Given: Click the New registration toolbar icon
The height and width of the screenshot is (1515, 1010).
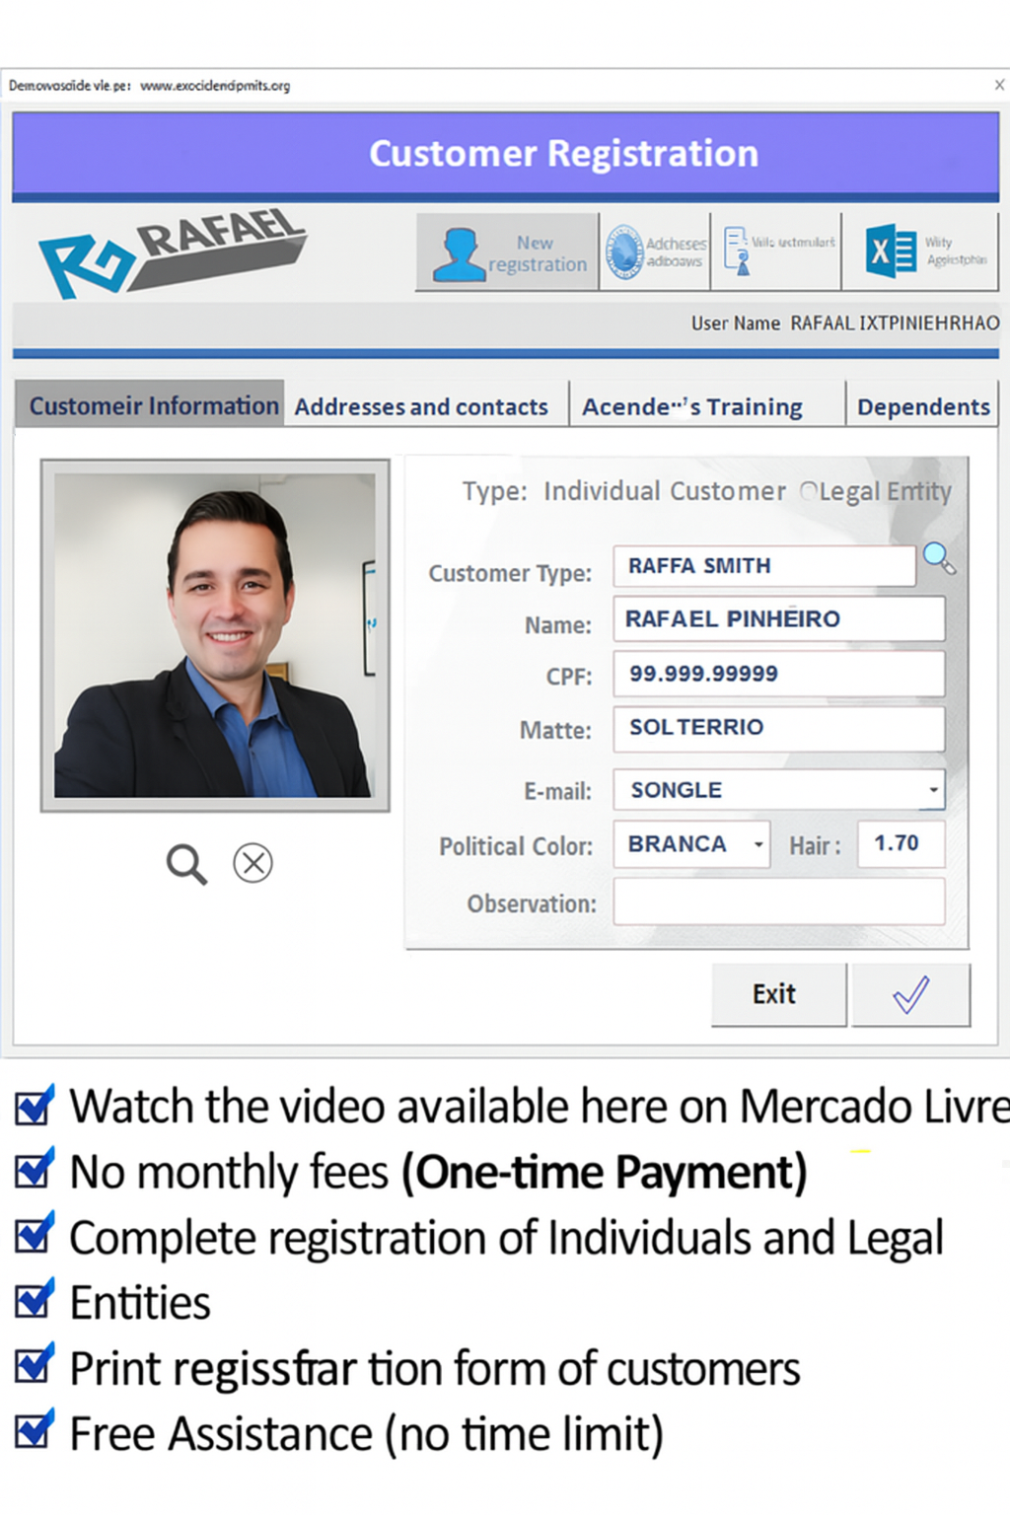Looking at the screenshot, I should 506,252.
